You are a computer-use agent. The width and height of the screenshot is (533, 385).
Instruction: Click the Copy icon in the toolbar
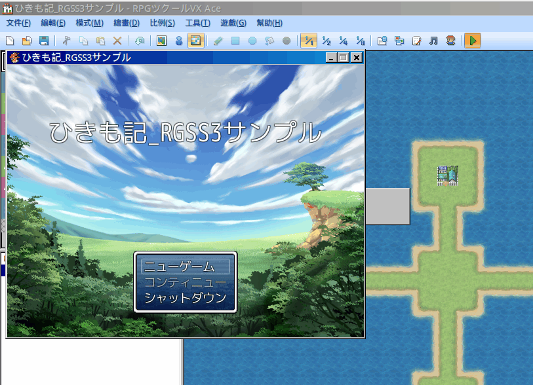[83, 41]
